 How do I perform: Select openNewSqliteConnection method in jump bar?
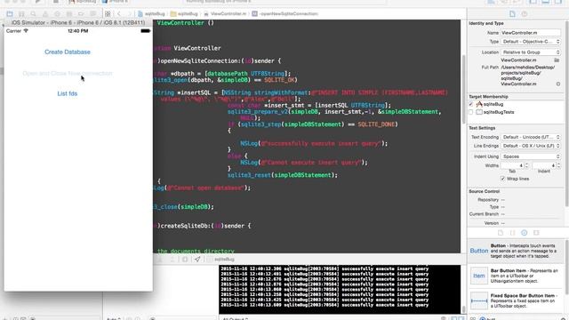tap(285, 14)
